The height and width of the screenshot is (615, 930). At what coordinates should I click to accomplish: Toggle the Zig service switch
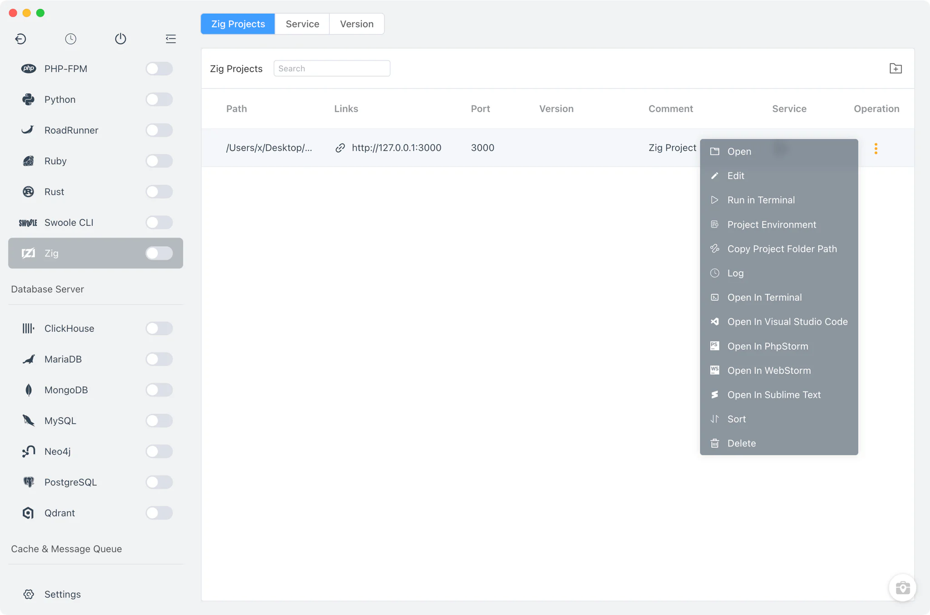(159, 253)
